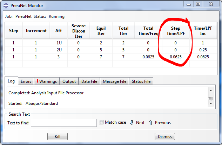Open the Status File tab

point(141,81)
